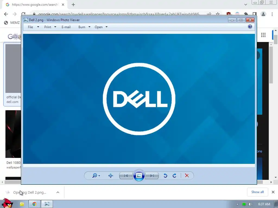
Task: Click dell.com source link
Action: [x=12, y=102]
